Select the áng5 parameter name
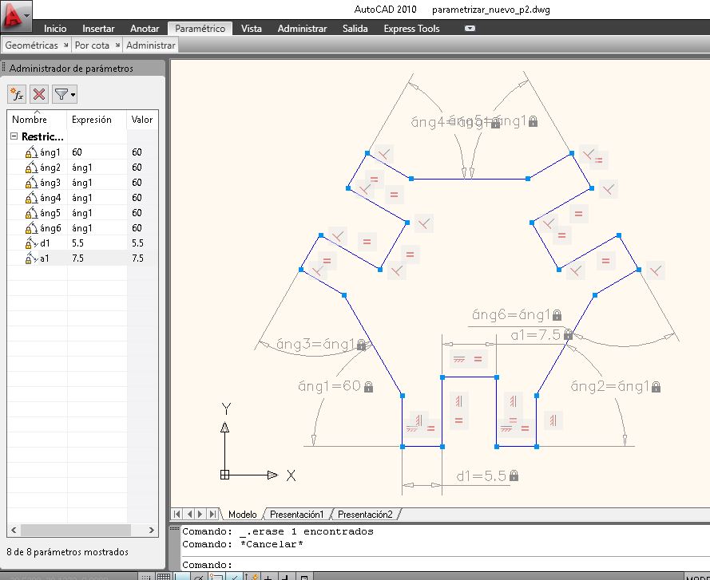The width and height of the screenshot is (710, 580). click(50, 213)
